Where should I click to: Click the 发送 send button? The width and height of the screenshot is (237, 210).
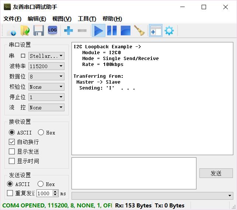point(216,173)
